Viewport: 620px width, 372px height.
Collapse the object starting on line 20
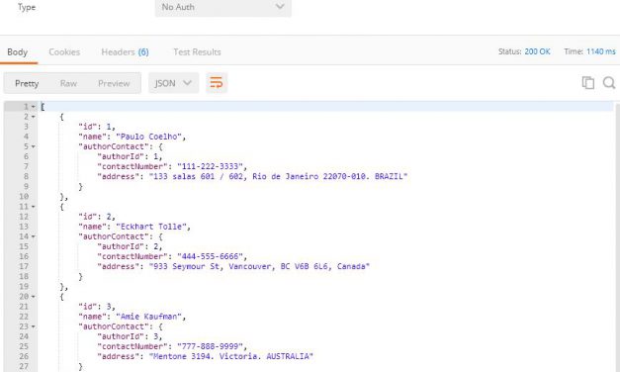tap(34, 297)
